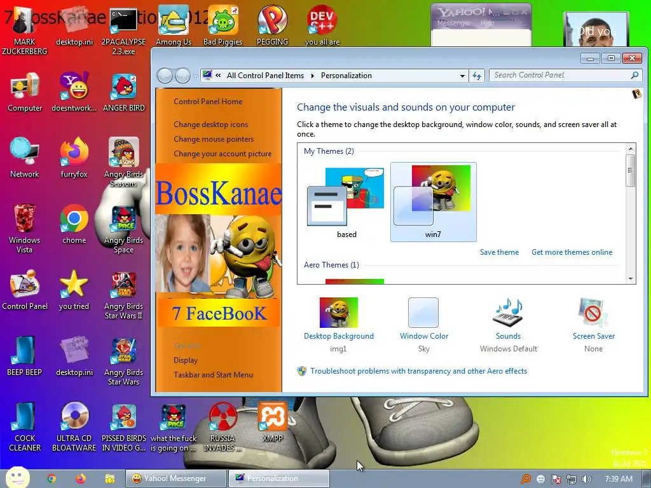This screenshot has width=651, height=488.
Task: Select the COCK CLEANER desktop icon
Action: [x=25, y=426]
